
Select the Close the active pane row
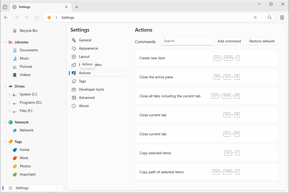(x=206, y=77)
